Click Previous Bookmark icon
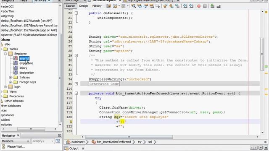Viewport: 269px width, 151px height. pyautogui.click(x=165, y=6)
